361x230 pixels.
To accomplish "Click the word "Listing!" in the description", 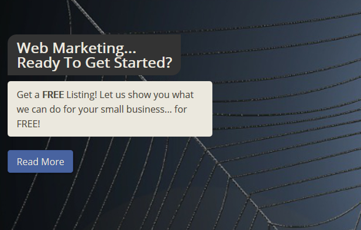I will (82, 95).
